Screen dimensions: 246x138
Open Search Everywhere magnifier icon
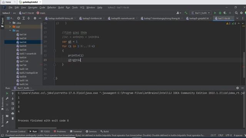236,13
